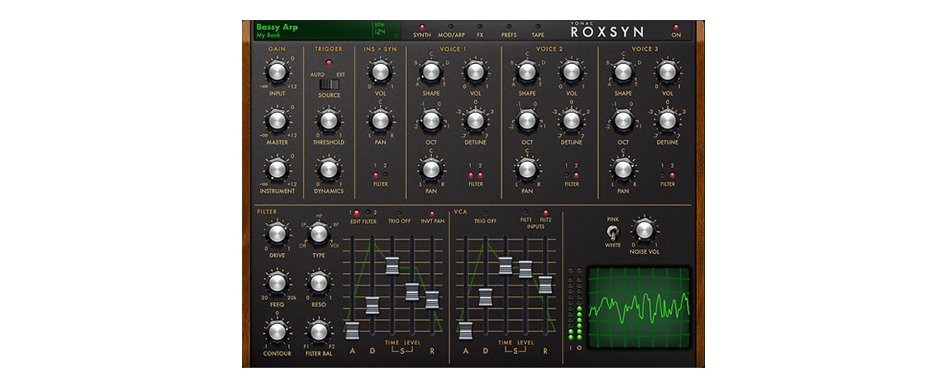Click the Voice 3 SHAPE knob
Viewport: 947px width, 388px height.
pyautogui.click(x=623, y=73)
